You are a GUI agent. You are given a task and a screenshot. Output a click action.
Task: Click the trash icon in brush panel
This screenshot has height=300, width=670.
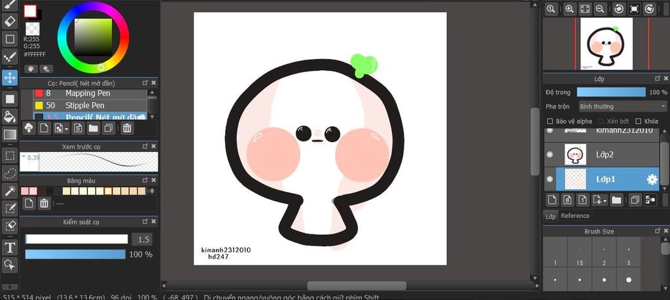(126, 128)
